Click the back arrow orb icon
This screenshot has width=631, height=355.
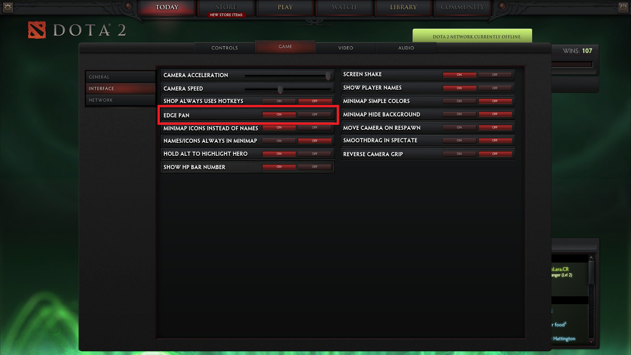coord(129,6)
